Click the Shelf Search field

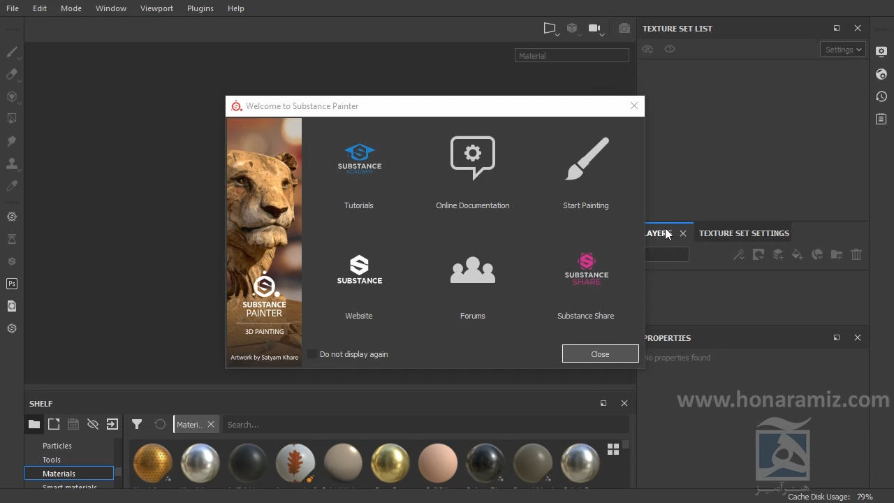425,425
